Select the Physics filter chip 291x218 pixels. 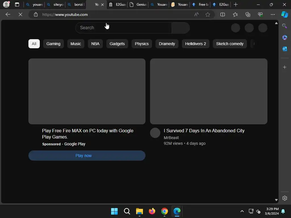(142, 44)
